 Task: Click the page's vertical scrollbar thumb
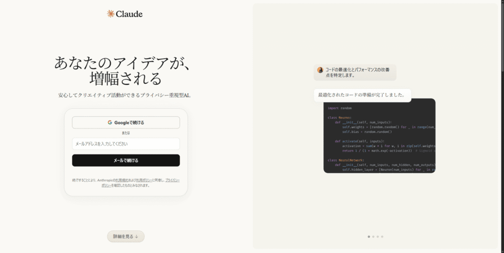click(503, 37)
